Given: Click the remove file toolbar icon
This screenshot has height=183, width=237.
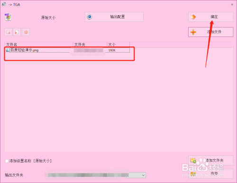Looking at the screenshot, I should pos(8,32).
